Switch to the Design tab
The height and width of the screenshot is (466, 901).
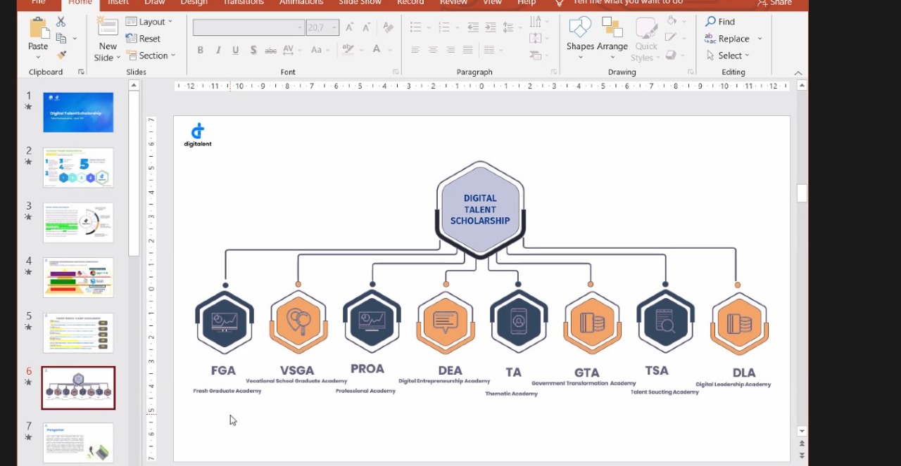pos(194,3)
